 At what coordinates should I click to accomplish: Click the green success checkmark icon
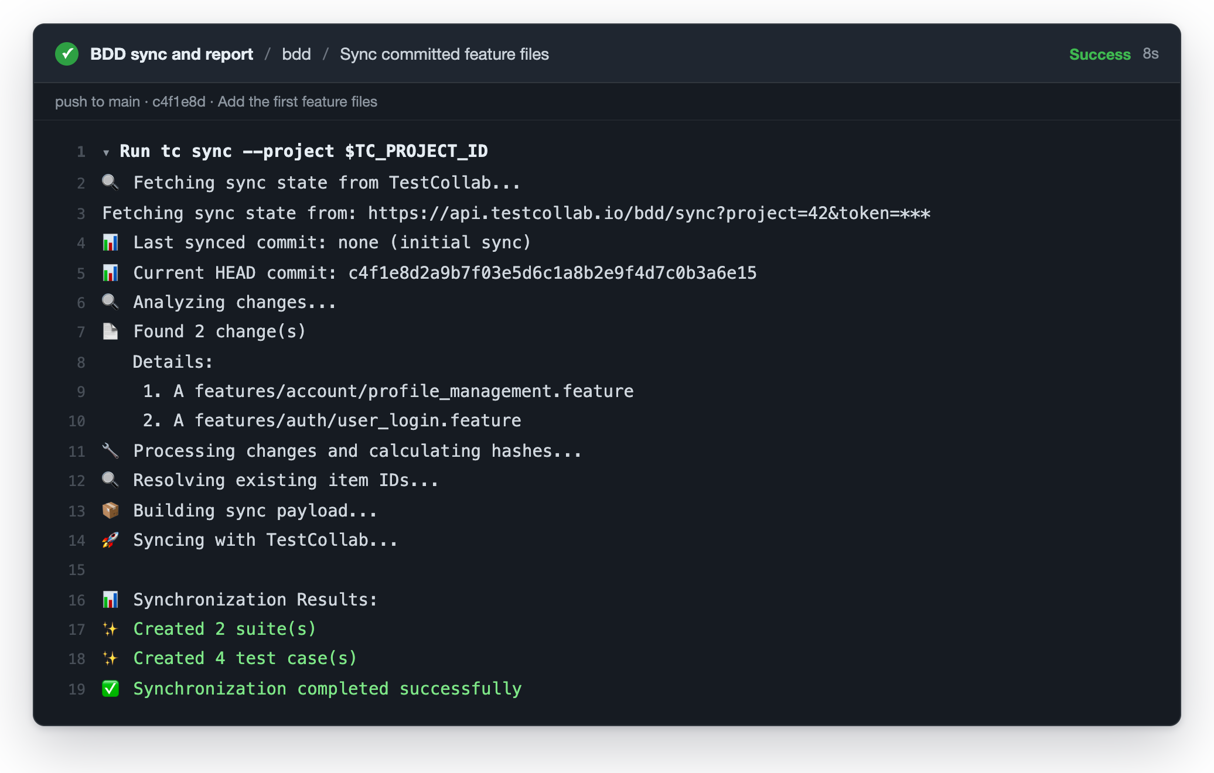coord(67,54)
